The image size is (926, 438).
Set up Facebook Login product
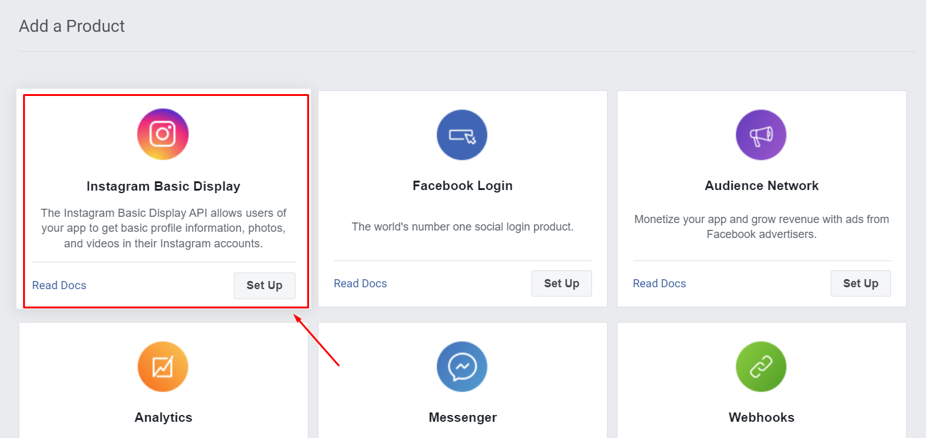[x=561, y=283]
